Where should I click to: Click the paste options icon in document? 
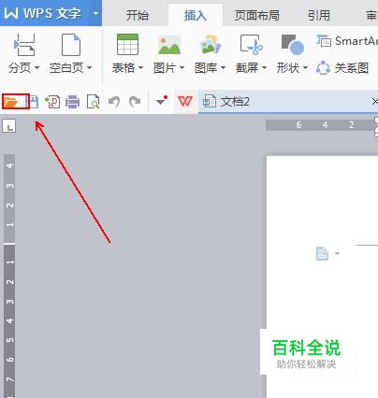(x=322, y=253)
